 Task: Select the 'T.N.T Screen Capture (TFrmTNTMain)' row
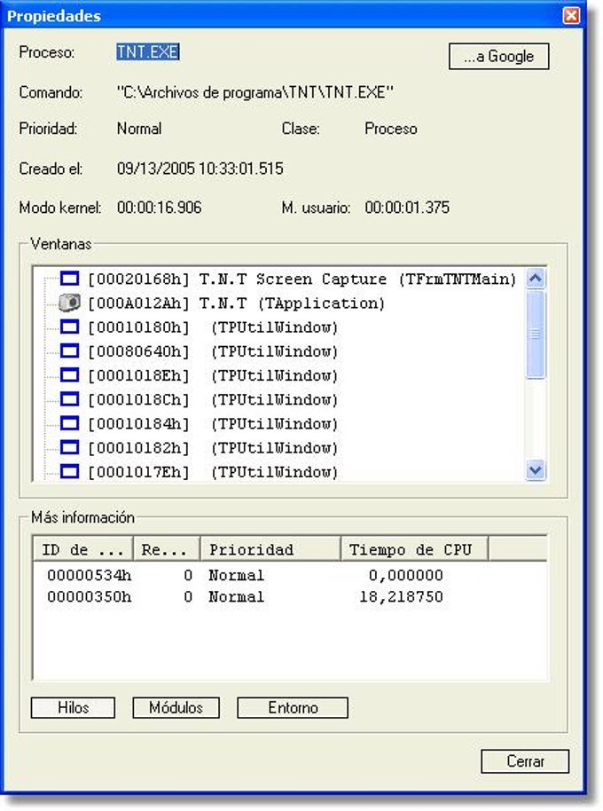coord(301,280)
